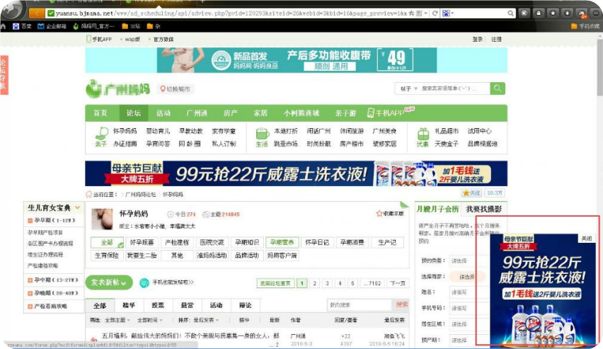This screenshot has width=603, height=349.
Task: Toggle the 好孕报喜 category filter
Action: coord(142,242)
